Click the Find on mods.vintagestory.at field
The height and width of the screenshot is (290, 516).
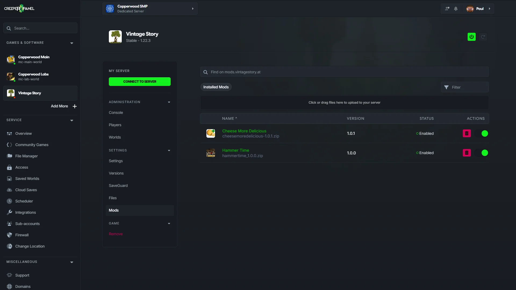pos(345,72)
